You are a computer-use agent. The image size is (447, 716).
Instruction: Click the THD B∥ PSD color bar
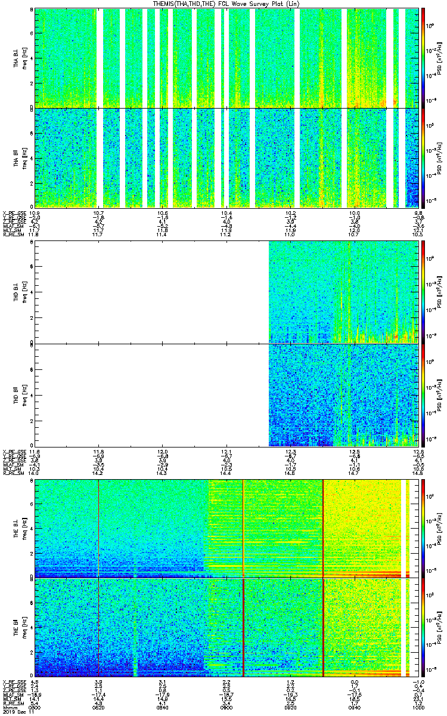(x=423, y=395)
